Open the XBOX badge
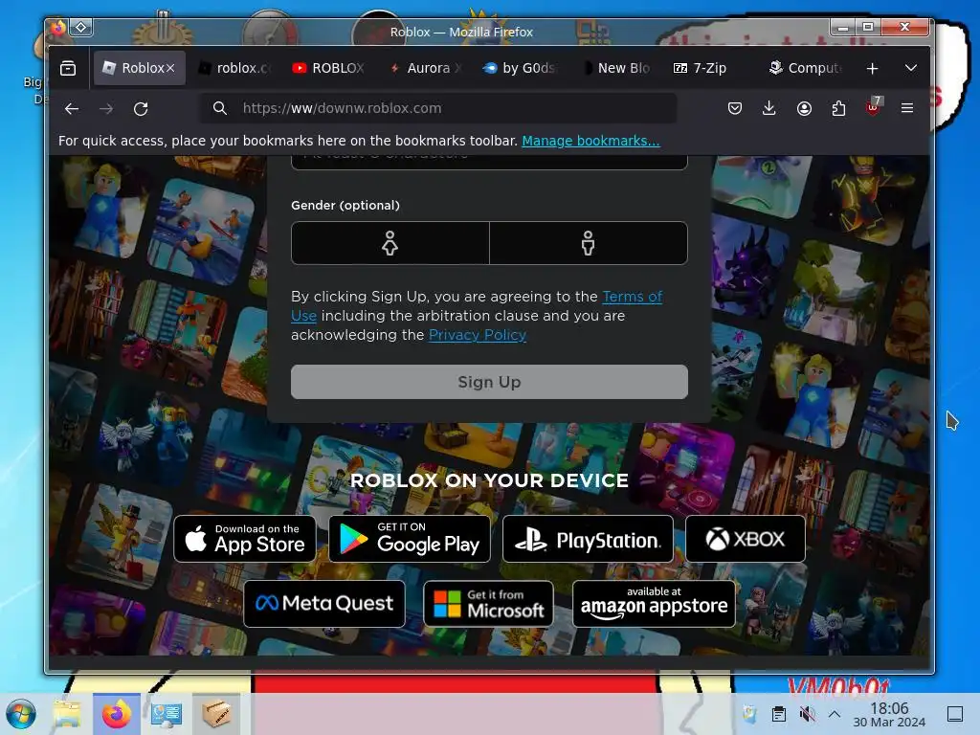980x735 pixels. [x=746, y=539]
